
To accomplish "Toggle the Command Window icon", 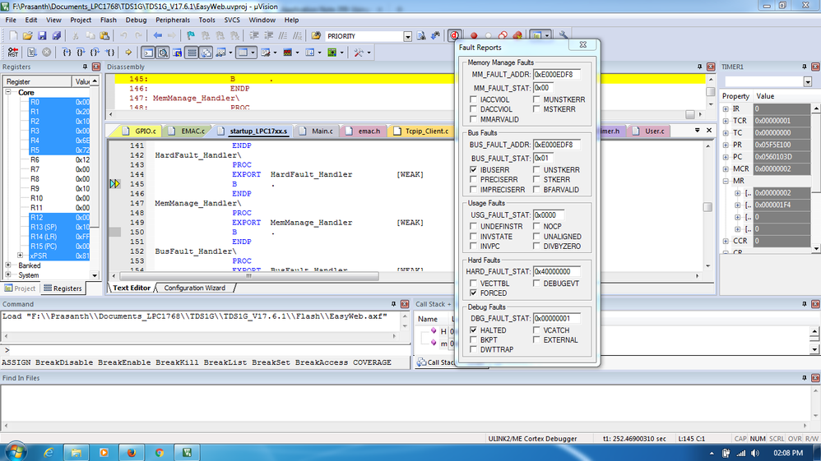I will pos(149,53).
